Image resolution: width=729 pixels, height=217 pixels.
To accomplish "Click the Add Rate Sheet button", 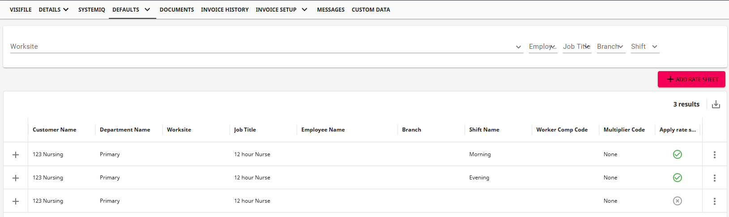I will [x=691, y=79].
